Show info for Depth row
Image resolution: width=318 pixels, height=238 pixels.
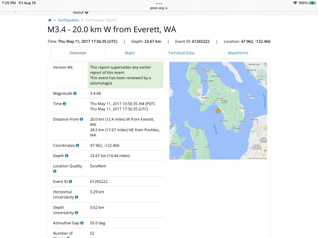[x=66, y=155]
